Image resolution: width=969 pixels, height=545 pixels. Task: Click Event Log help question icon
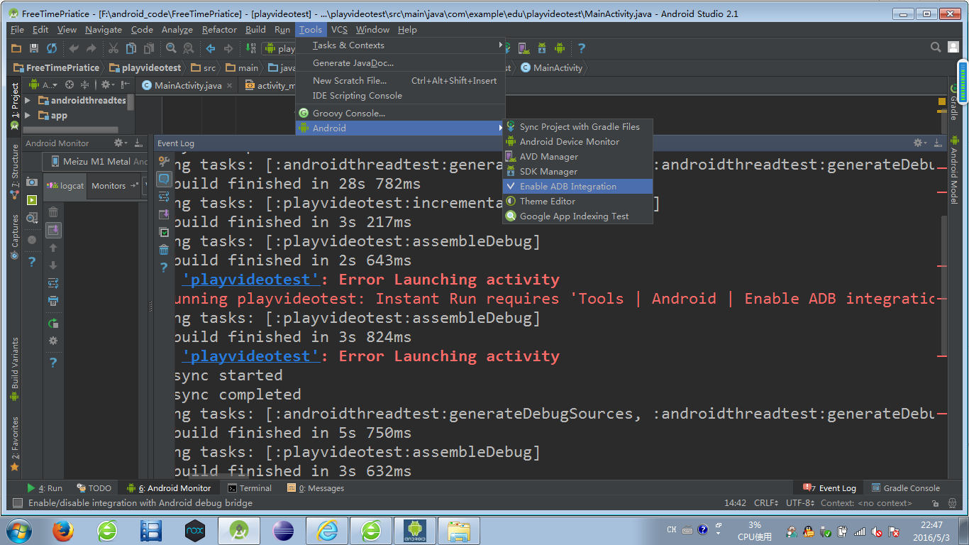(164, 268)
